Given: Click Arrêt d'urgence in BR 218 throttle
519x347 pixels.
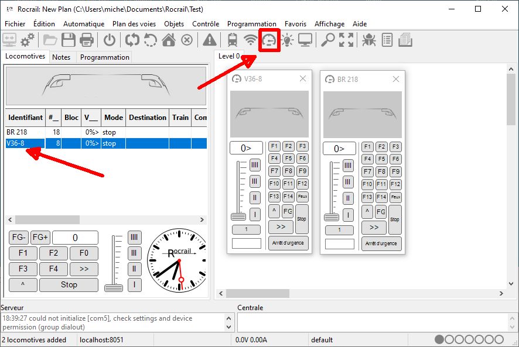Looking at the screenshot, I should coord(381,243).
